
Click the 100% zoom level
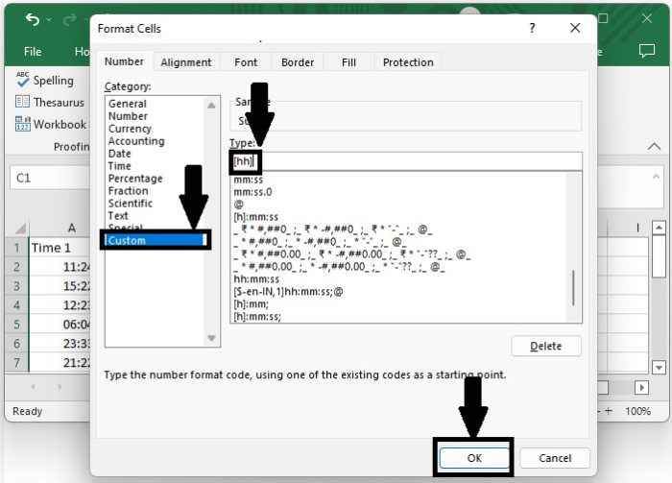click(637, 411)
